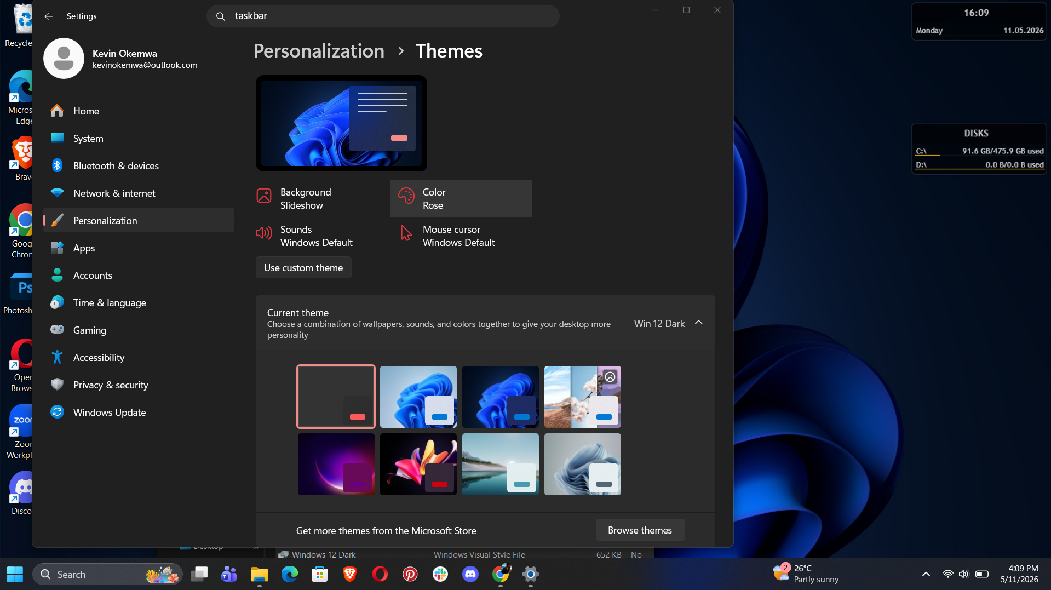Open the Windows Start menu
Viewport: 1051px width, 590px height.
(x=15, y=574)
